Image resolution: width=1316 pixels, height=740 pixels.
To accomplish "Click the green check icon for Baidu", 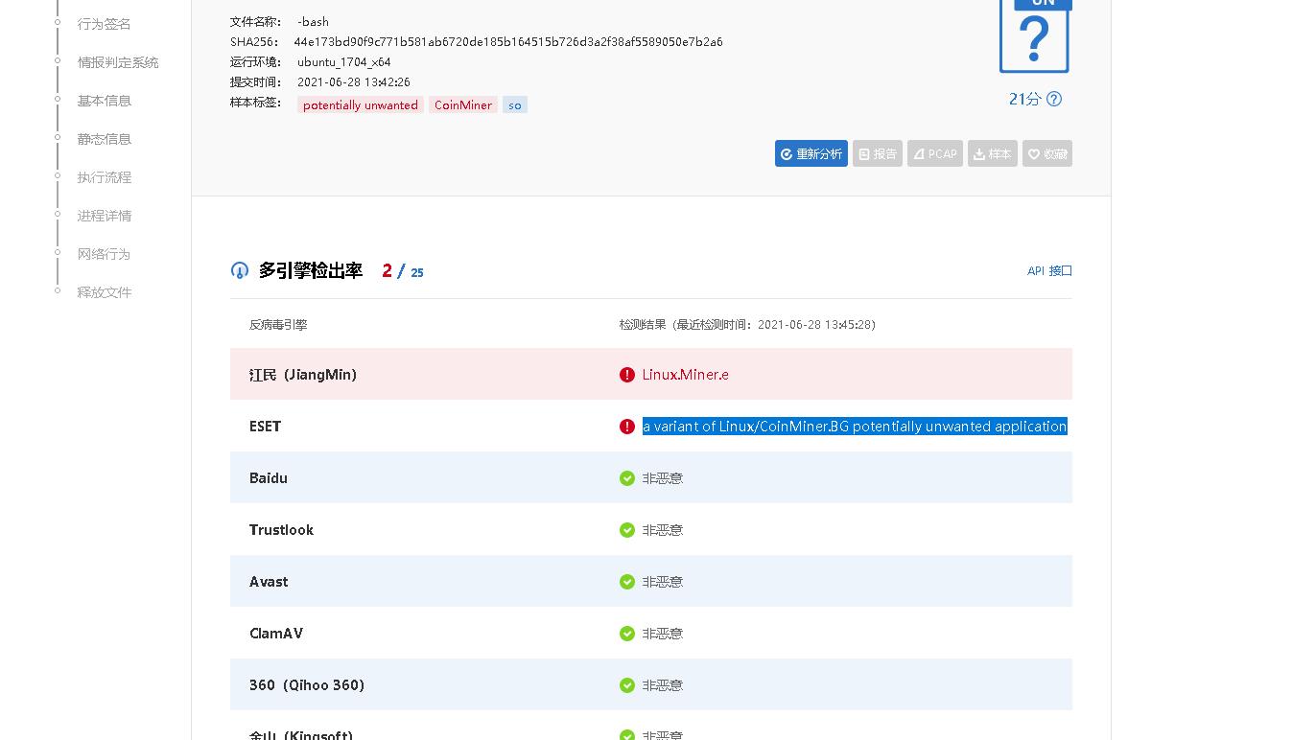I will point(627,478).
